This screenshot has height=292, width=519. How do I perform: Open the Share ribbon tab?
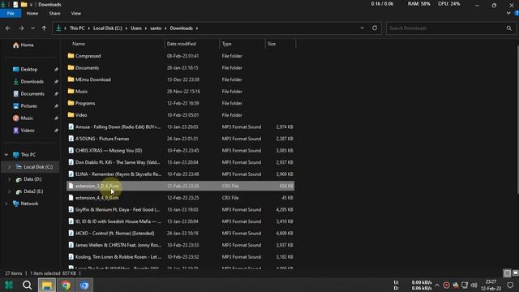[x=54, y=14]
